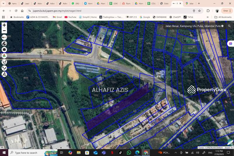Open the Gmail bookmark

point(57,17)
